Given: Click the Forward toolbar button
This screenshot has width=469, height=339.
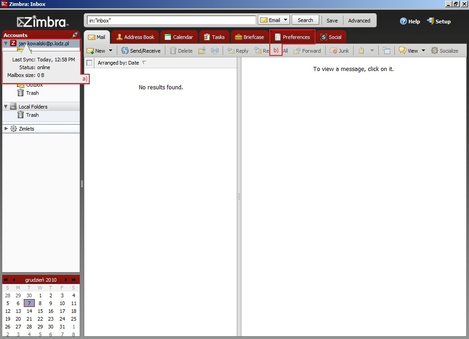Looking at the screenshot, I should [307, 50].
